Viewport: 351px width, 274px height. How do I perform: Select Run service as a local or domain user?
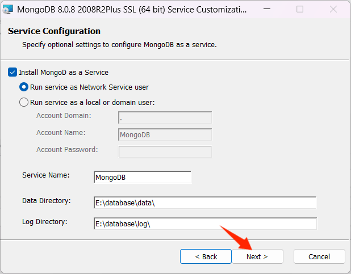24,102
